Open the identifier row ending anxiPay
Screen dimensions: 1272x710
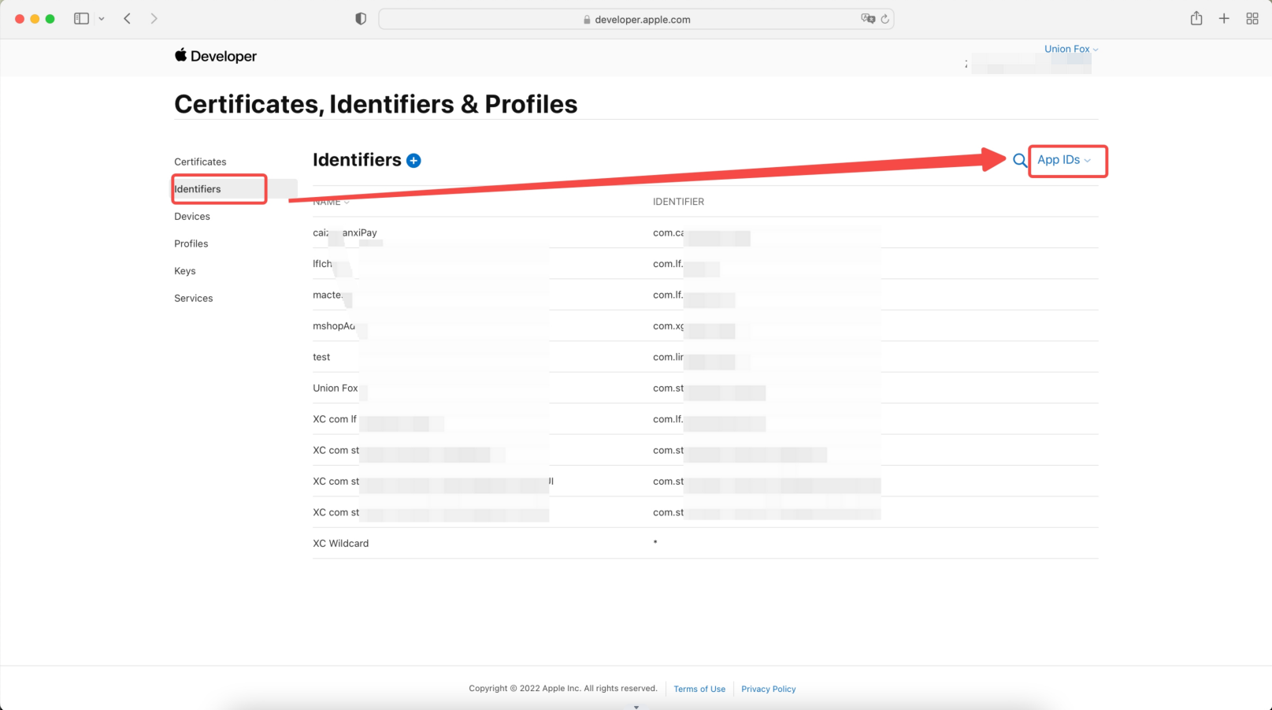[x=705, y=232]
